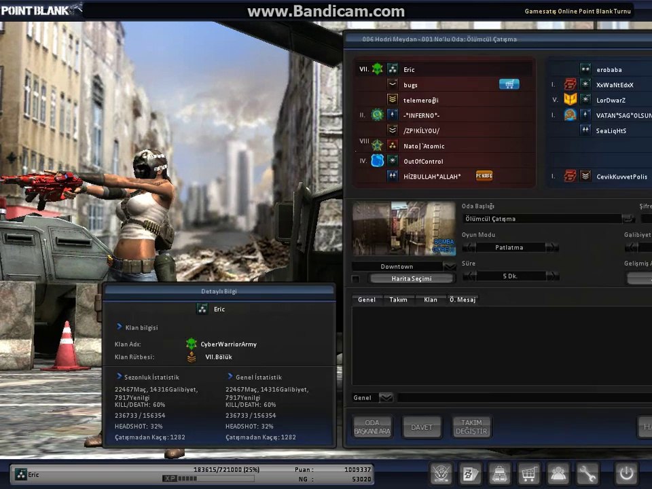The image size is (652, 489).
Task: Click the ODA BAŞKANI ARA button
Action: 372,427
